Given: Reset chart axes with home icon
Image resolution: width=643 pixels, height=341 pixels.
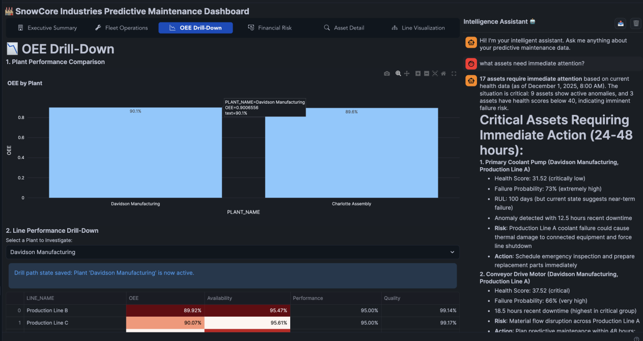Looking at the screenshot, I should [x=443, y=74].
